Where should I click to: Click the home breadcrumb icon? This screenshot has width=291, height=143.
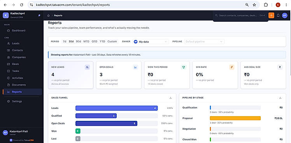[x=49, y=16]
